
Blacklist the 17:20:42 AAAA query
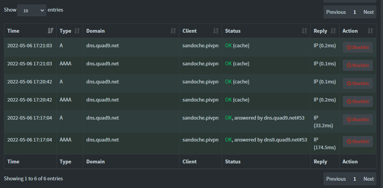(x=358, y=101)
